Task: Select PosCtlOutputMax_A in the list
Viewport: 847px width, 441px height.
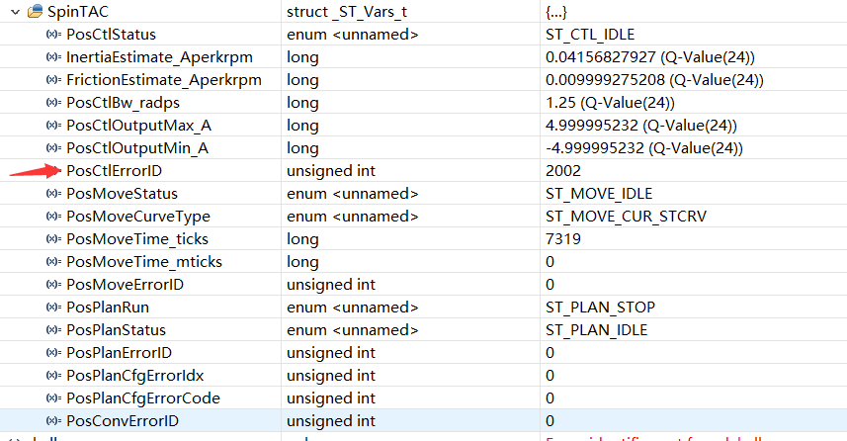Action: click(x=138, y=126)
